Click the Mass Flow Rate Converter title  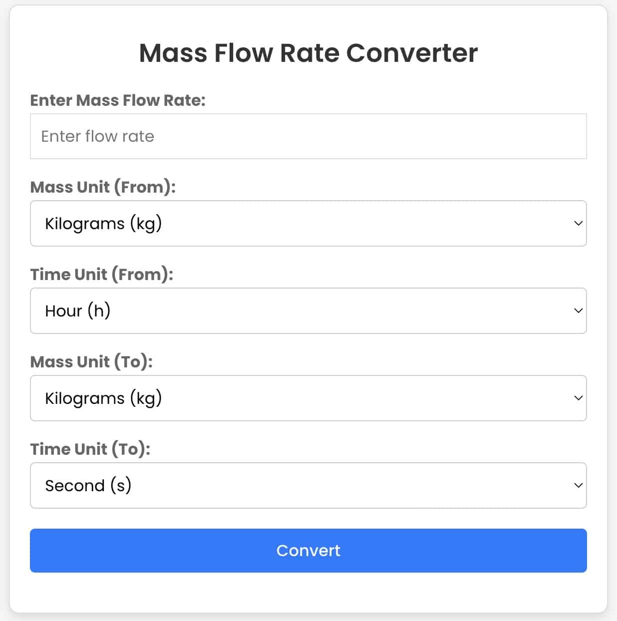[308, 53]
